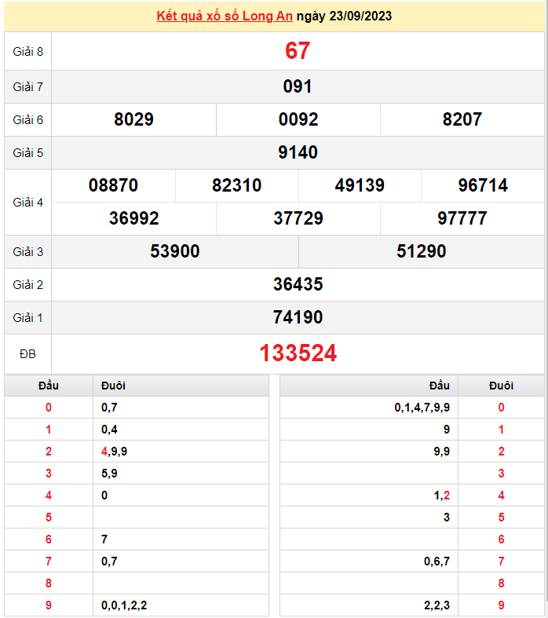
Task: Pick Giải 6 number 8207
Action: pyautogui.click(x=462, y=119)
